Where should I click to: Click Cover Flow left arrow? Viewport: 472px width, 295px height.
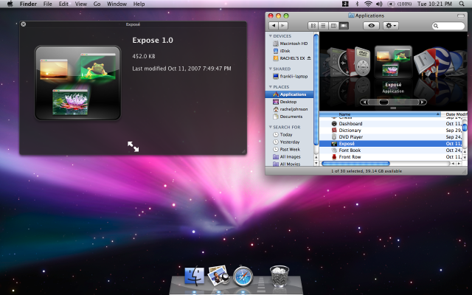(x=364, y=103)
